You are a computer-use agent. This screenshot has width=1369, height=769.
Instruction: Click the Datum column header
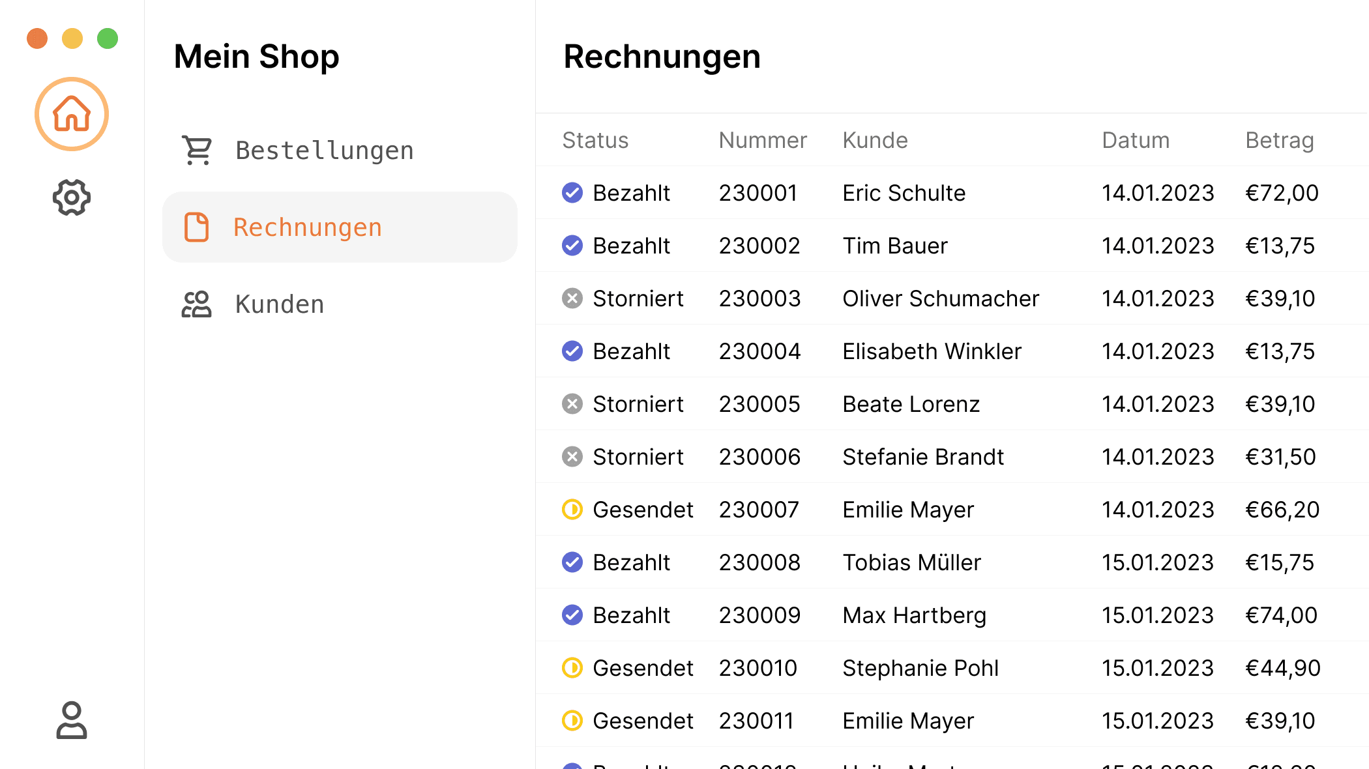[1136, 140]
